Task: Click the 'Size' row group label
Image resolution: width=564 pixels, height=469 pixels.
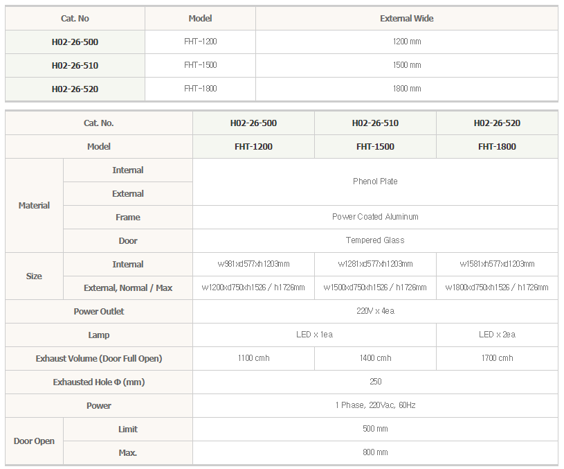Action: tap(34, 276)
